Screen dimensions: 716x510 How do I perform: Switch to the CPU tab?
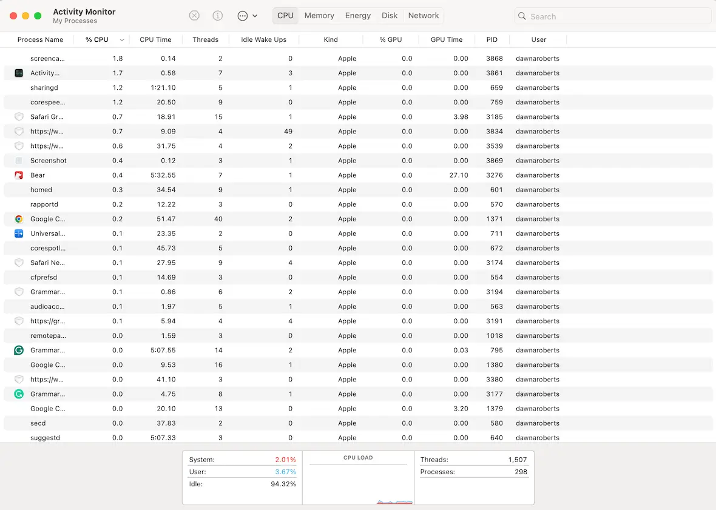(285, 16)
